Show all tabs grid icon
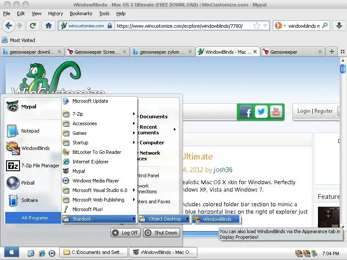The image size is (347, 260). tap(343, 52)
